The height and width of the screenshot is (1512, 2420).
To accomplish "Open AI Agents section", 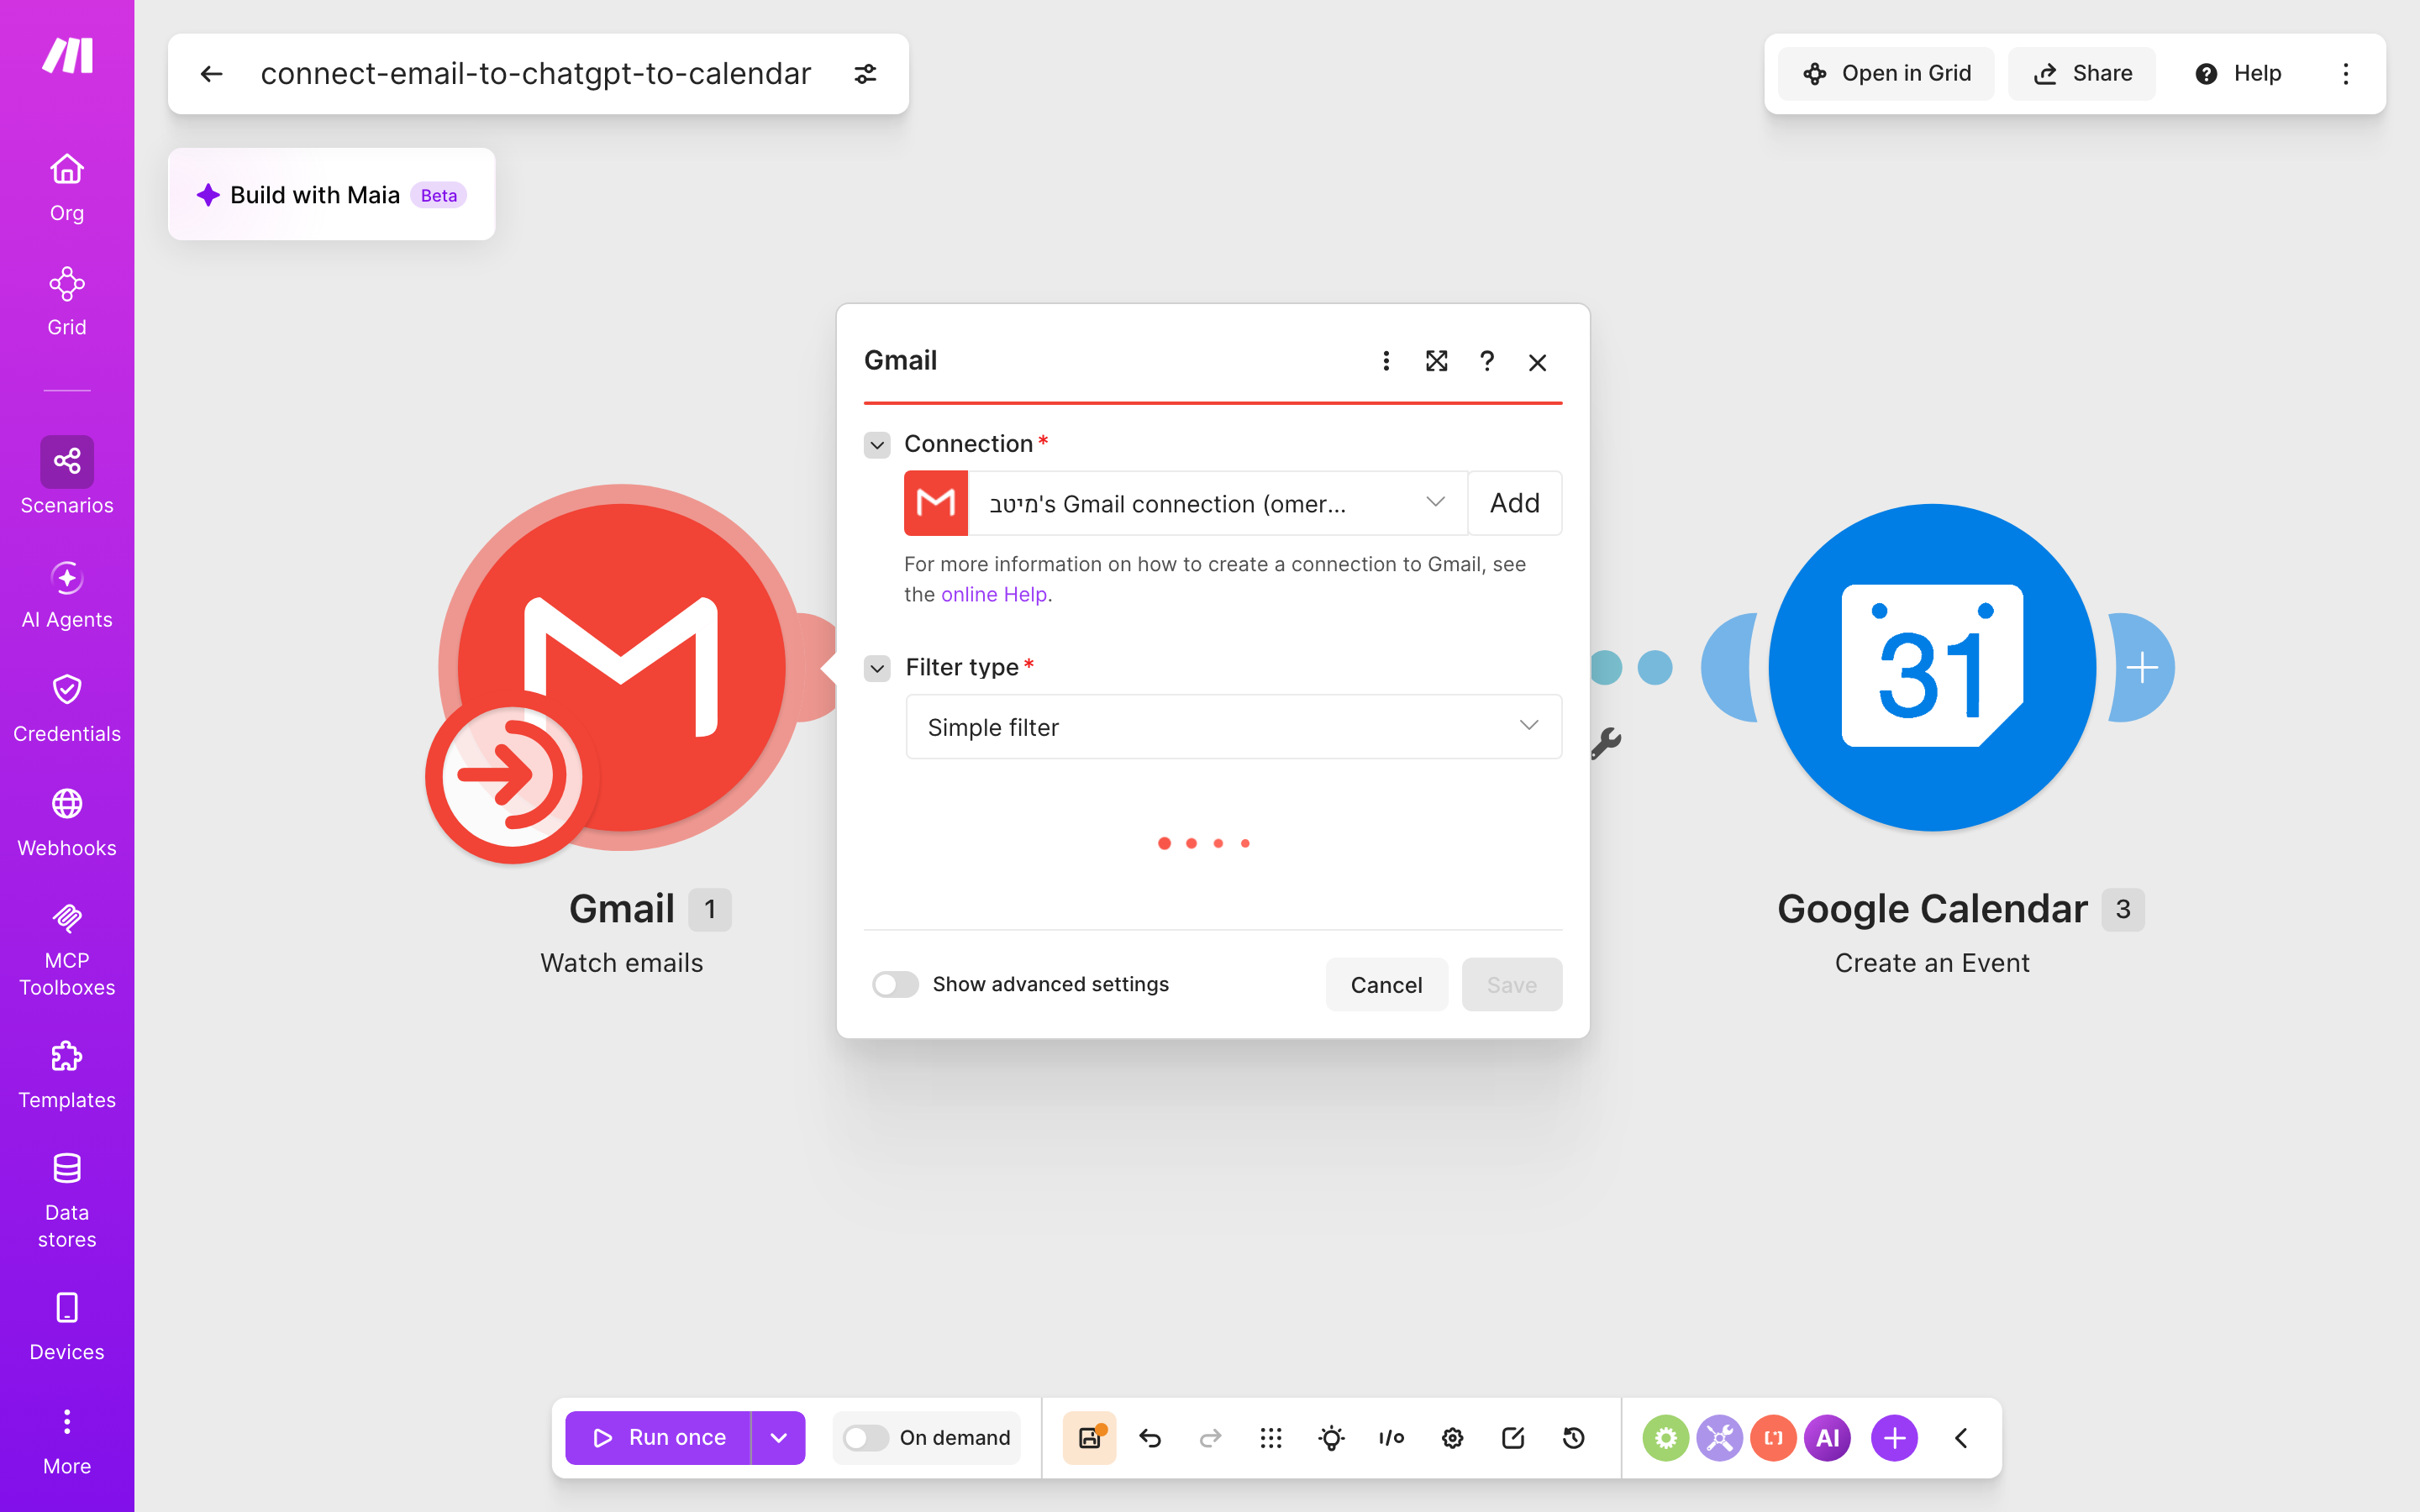I will coord(67,595).
